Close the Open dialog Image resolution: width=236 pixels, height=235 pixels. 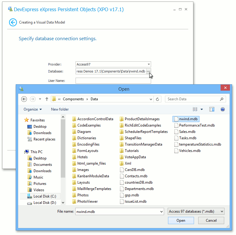pyautogui.click(x=225, y=88)
